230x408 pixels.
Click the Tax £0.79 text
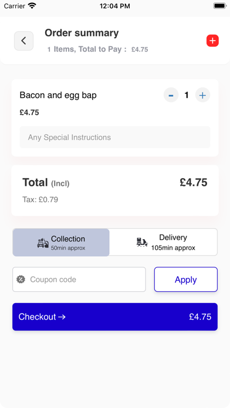[40, 199]
